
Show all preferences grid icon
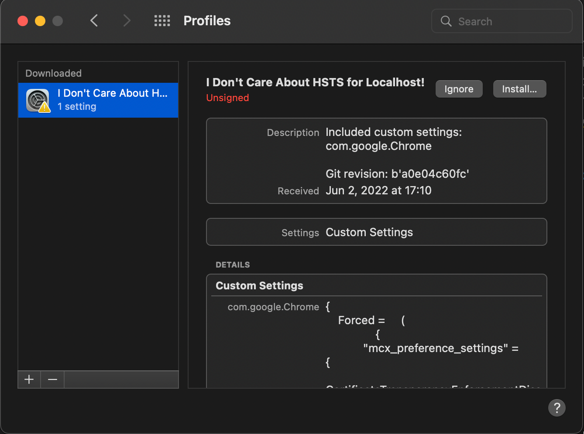pyautogui.click(x=162, y=20)
